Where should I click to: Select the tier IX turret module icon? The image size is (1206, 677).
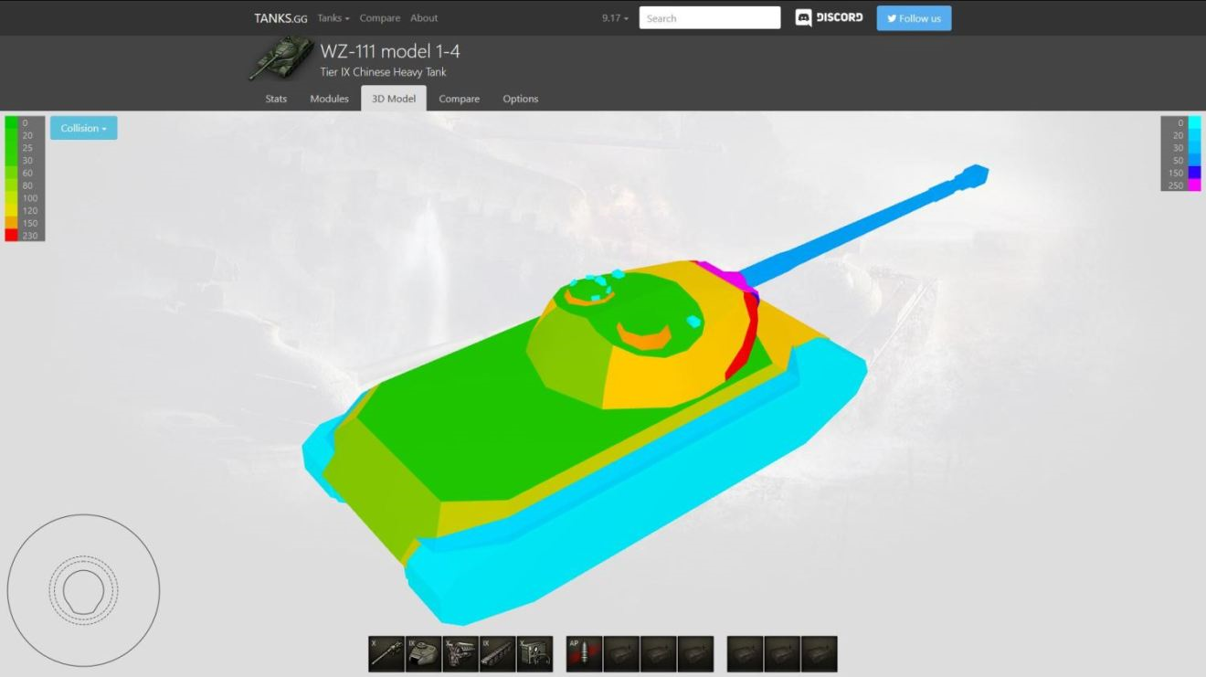tap(423, 654)
